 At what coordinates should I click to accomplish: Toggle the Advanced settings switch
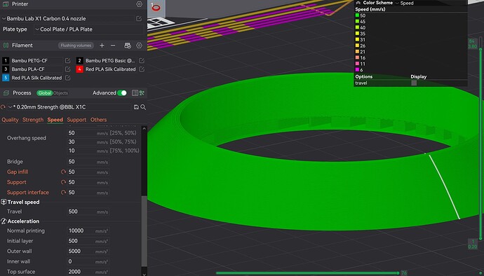(x=122, y=93)
